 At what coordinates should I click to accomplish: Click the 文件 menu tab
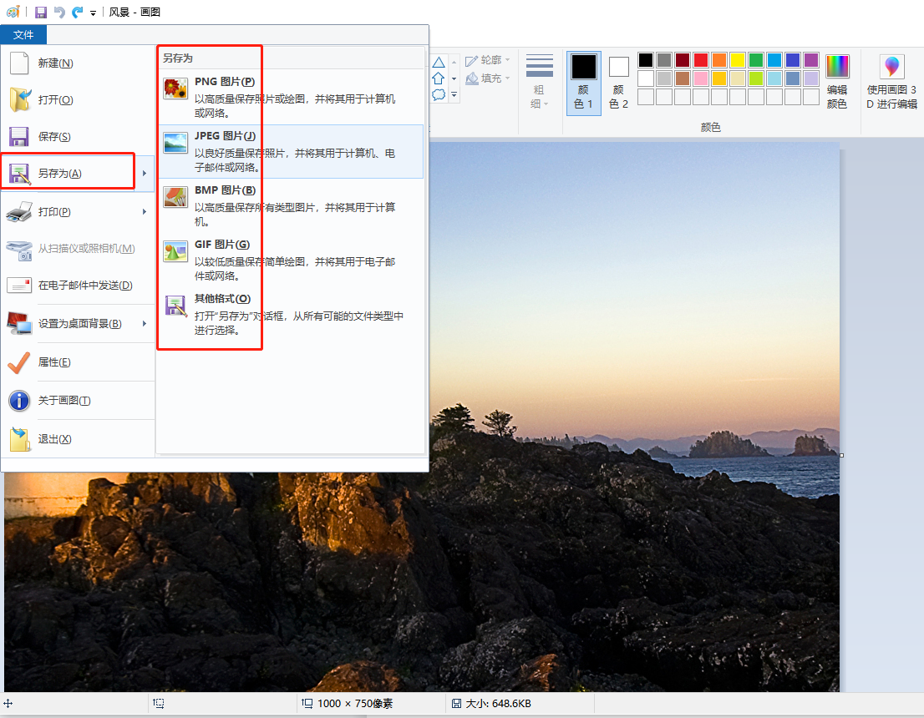(x=23, y=35)
